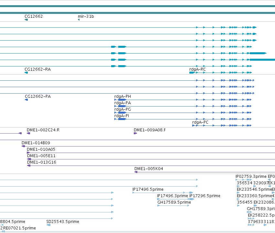Select the IP17496.5prime EST label
This screenshot has width=275, height=233.
tap(148, 189)
